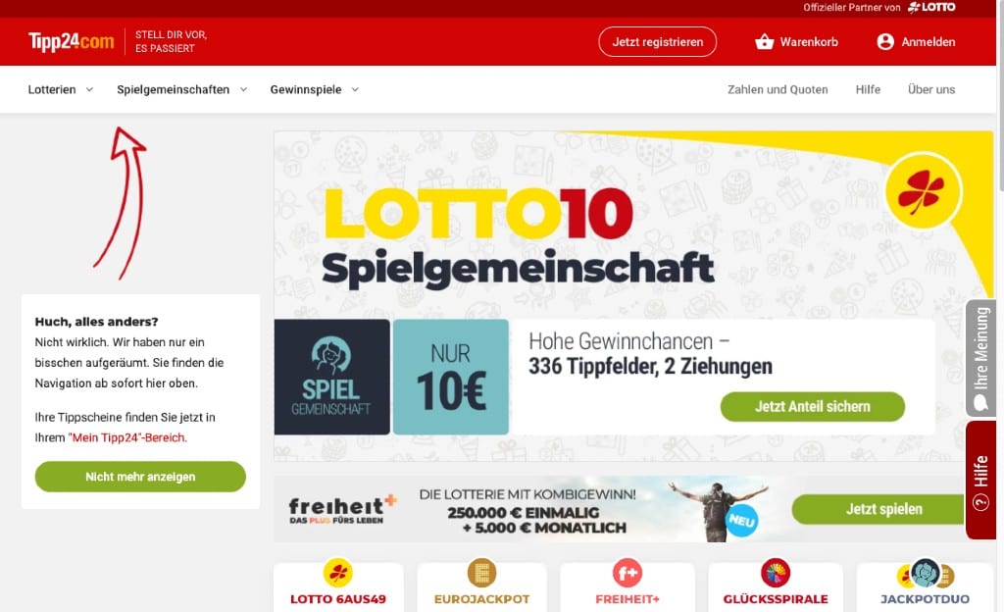Screen dimensions: 1004x612
Task: Open the Ihre Meinung feedback tab
Action: tap(980, 358)
